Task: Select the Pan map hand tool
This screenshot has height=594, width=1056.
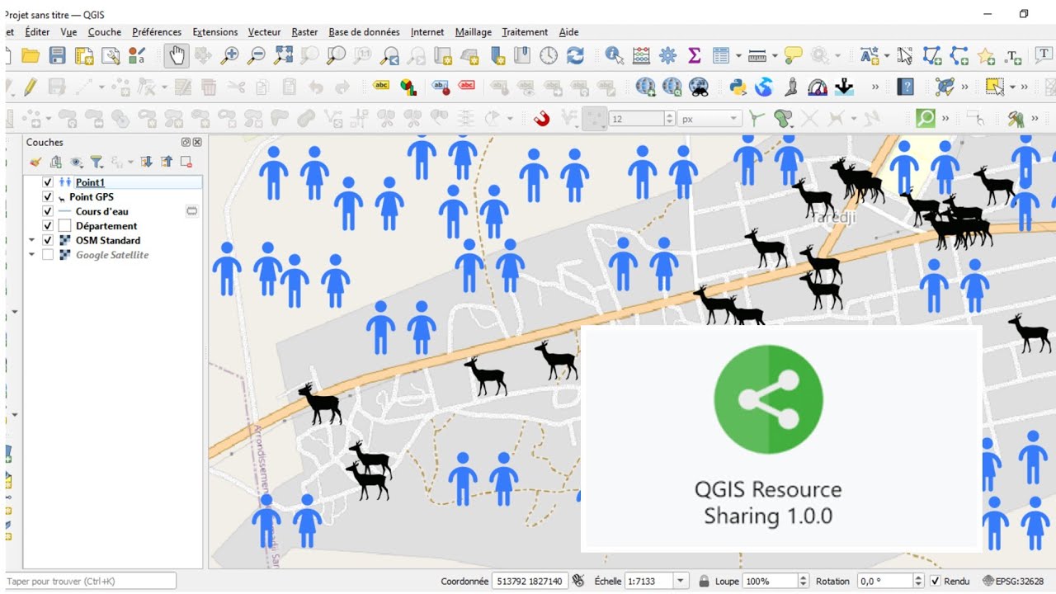Action: (x=177, y=55)
